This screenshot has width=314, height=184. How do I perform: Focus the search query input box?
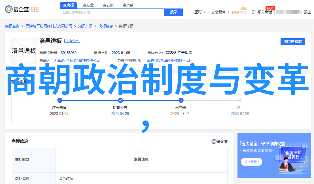coord(112,12)
